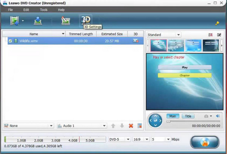Open the Standard menu template dropdown
227x154 pixels.
pyautogui.click(x=164, y=35)
